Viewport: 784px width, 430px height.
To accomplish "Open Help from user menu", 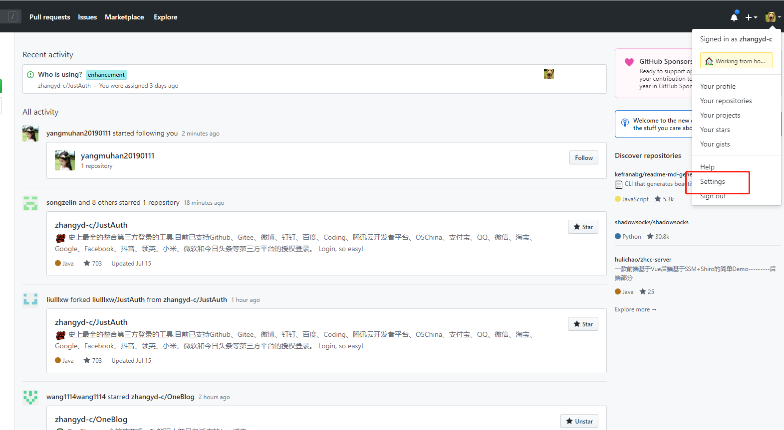I will click(707, 167).
